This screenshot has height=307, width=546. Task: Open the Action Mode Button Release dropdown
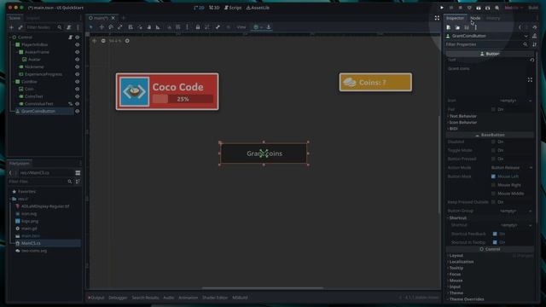[x=512, y=168]
